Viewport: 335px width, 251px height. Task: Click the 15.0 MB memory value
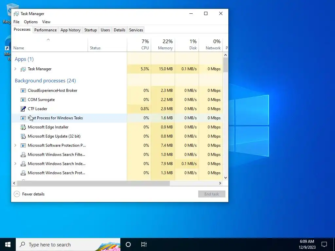[166, 69]
